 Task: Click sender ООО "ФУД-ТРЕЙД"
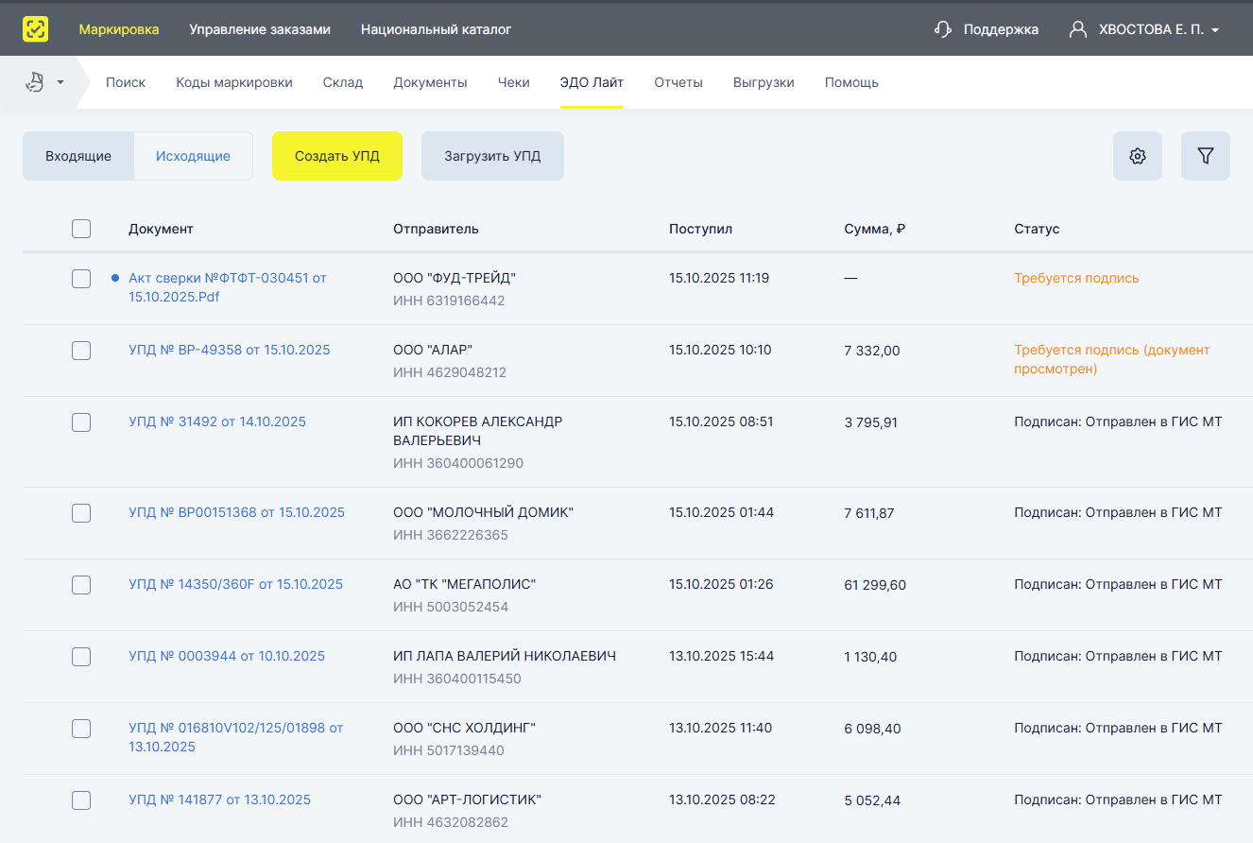click(455, 278)
